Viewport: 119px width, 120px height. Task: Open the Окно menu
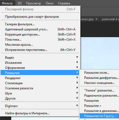click(x=49, y=3)
